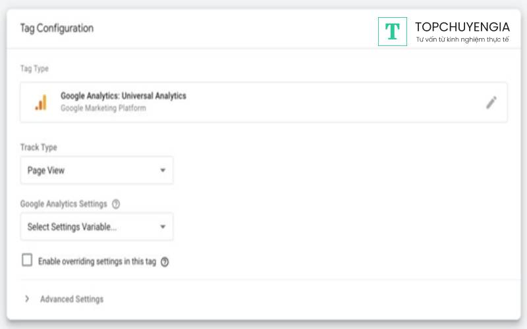This screenshot has width=527, height=329.
Task: Click the Tag Type section label
Action: click(34, 68)
